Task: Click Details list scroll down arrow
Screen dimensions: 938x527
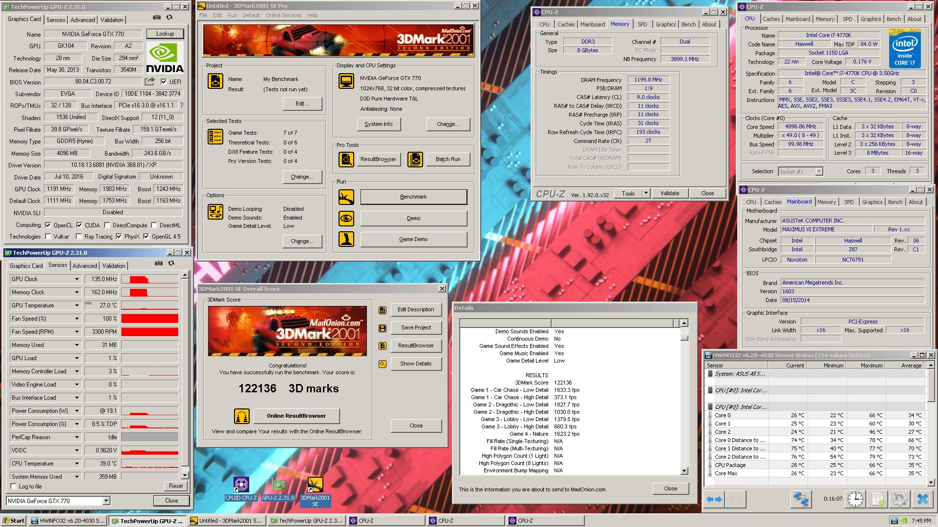Action: (x=684, y=471)
